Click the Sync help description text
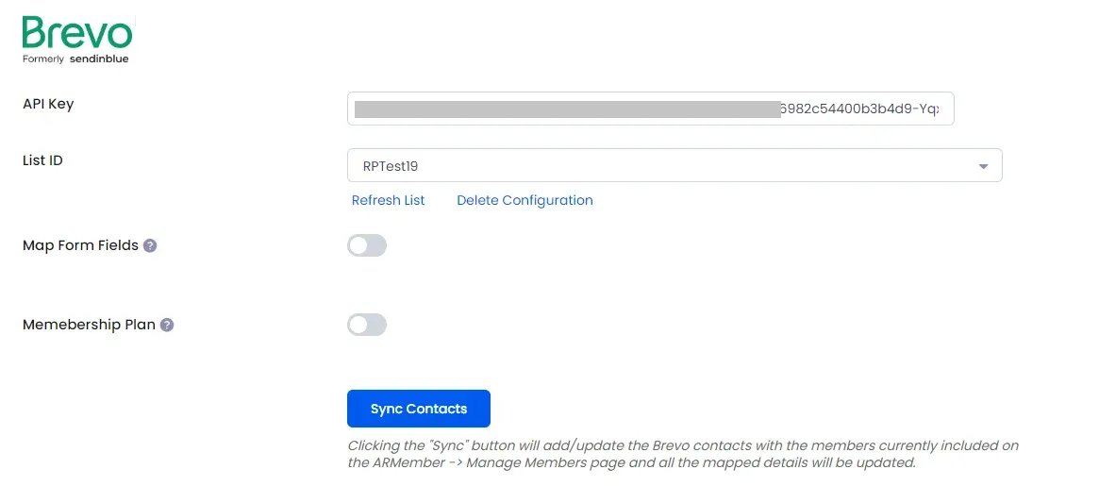The height and width of the screenshot is (486, 1099). point(683,455)
